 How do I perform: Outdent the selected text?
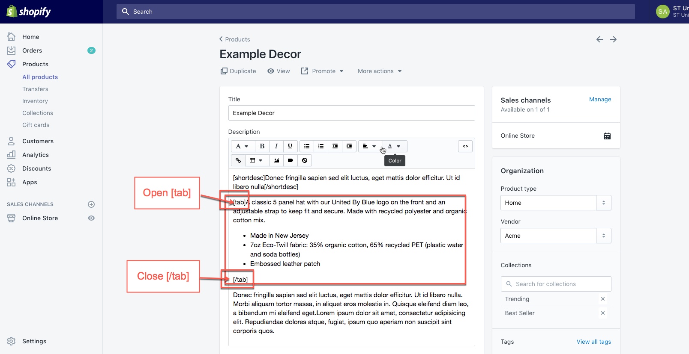335,146
